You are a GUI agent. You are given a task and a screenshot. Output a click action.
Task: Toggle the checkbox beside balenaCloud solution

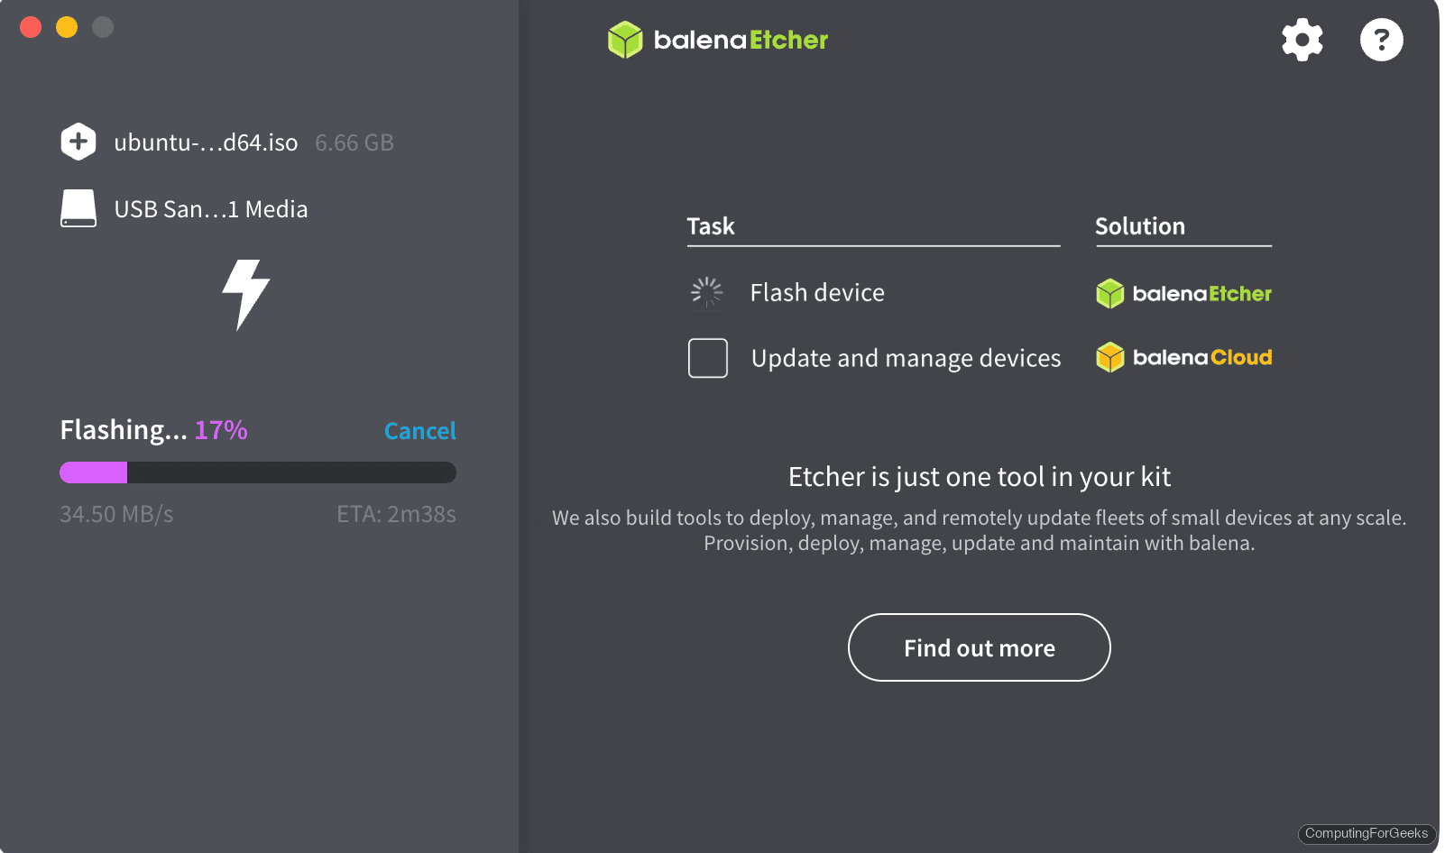[708, 358]
